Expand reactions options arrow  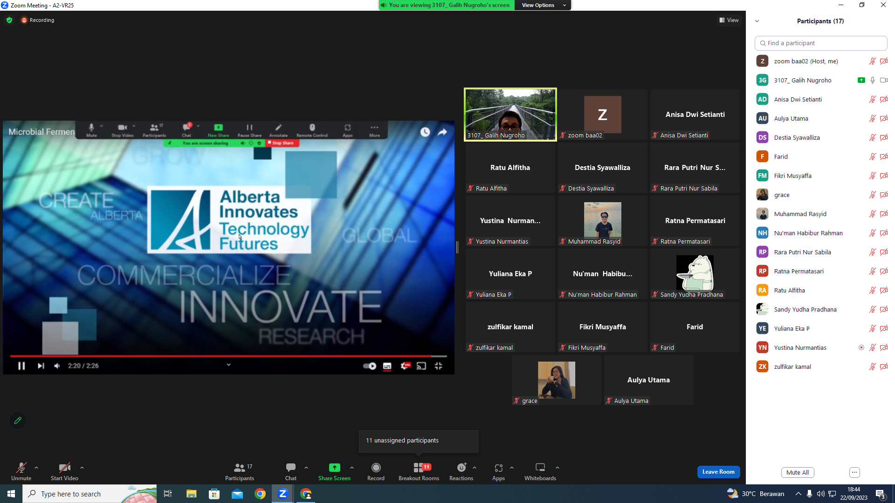475,468
